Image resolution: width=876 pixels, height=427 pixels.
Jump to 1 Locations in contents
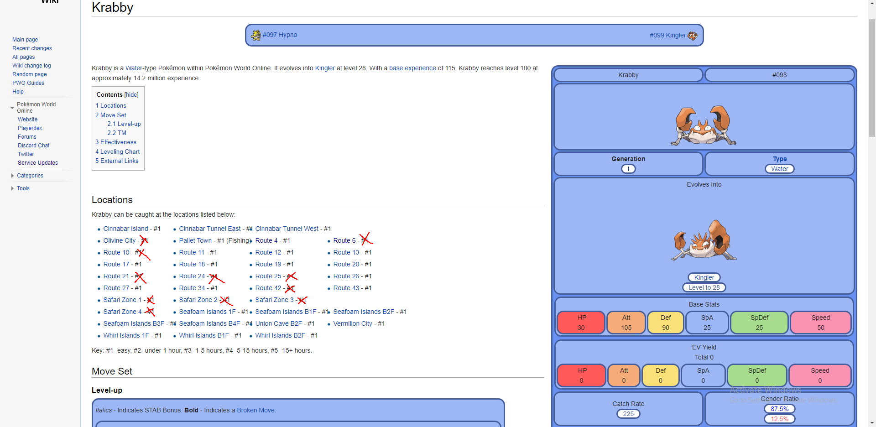coord(111,106)
